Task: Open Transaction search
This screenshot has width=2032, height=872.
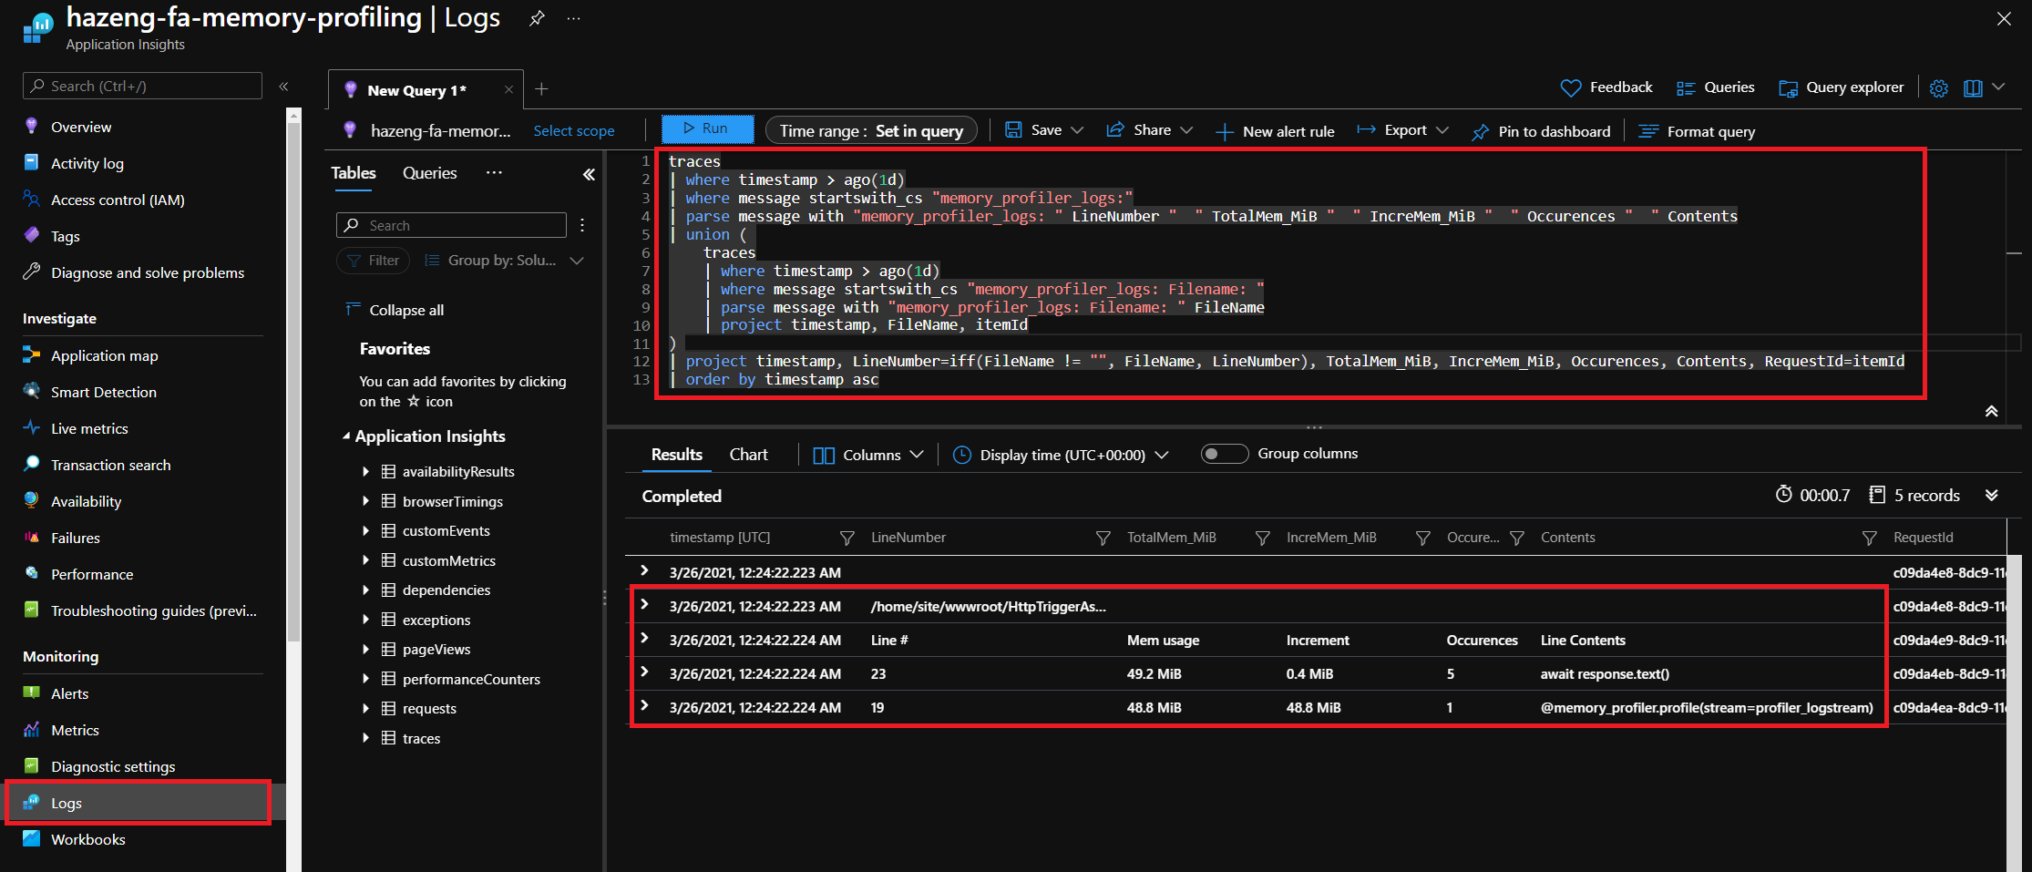Action: [110, 465]
